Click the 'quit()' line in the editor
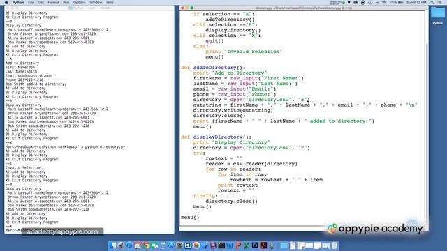This screenshot has height=251, width=447. click(x=214, y=40)
